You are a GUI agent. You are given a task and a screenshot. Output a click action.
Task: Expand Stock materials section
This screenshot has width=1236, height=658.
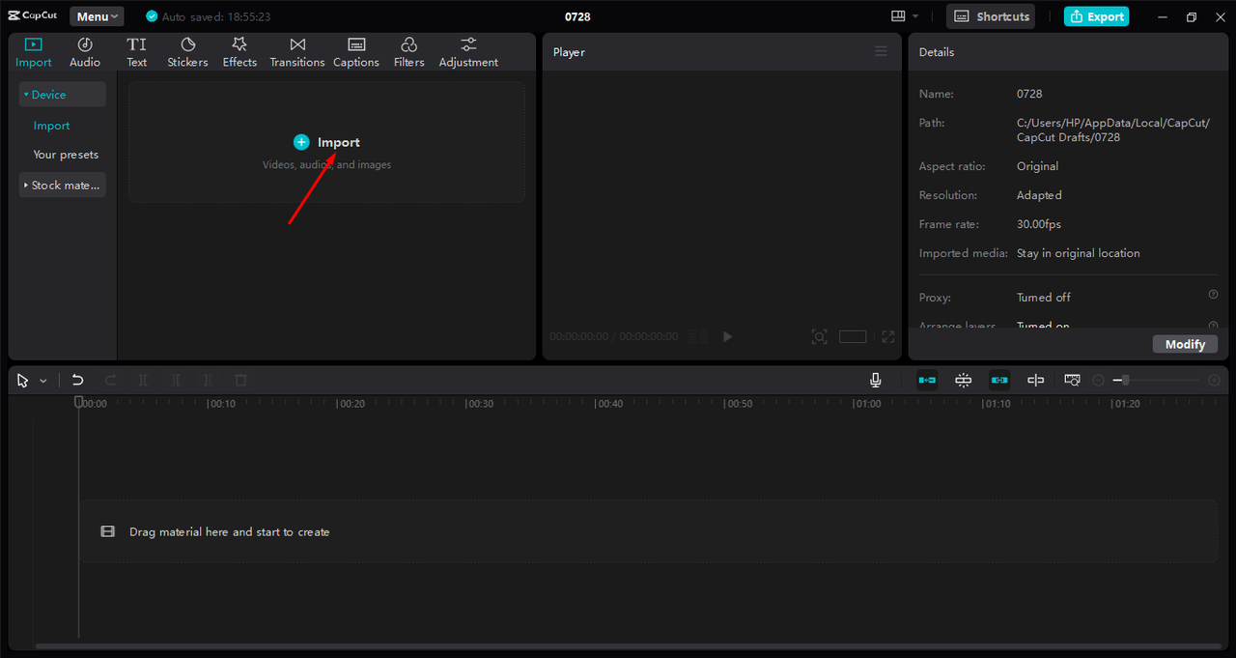[62, 186]
